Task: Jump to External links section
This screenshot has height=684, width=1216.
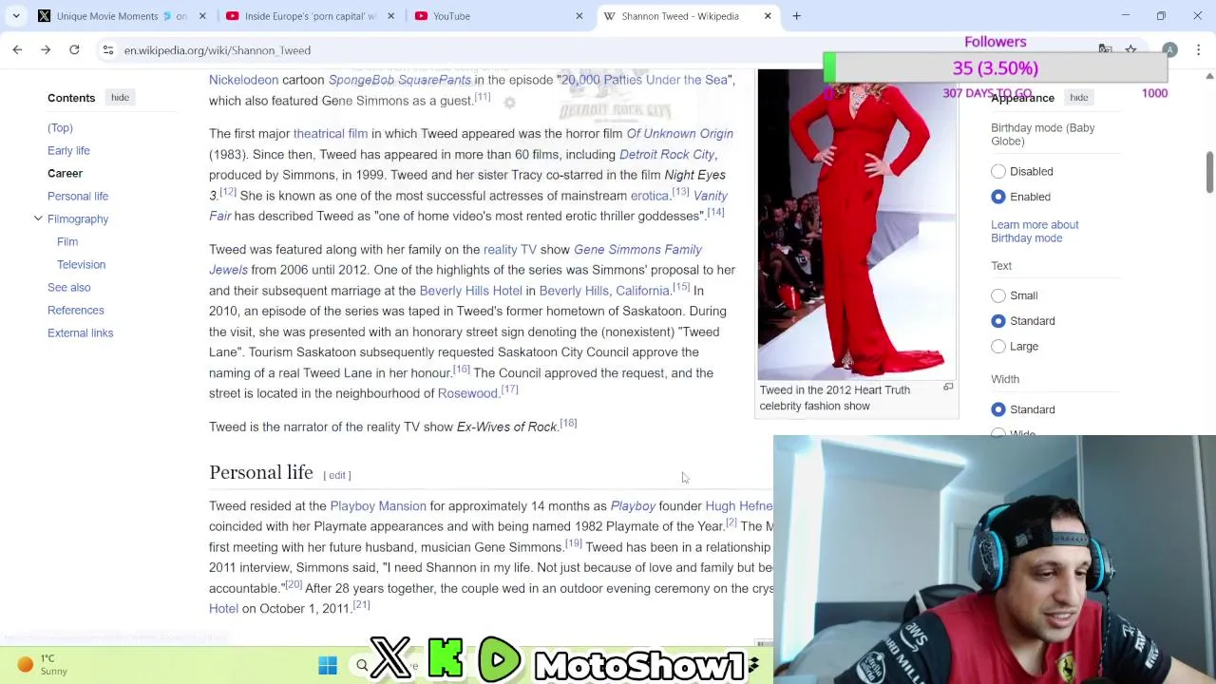Action: pyautogui.click(x=80, y=333)
